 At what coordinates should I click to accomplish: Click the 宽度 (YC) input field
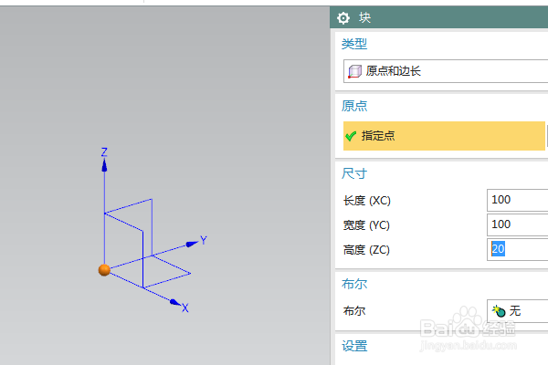517,224
